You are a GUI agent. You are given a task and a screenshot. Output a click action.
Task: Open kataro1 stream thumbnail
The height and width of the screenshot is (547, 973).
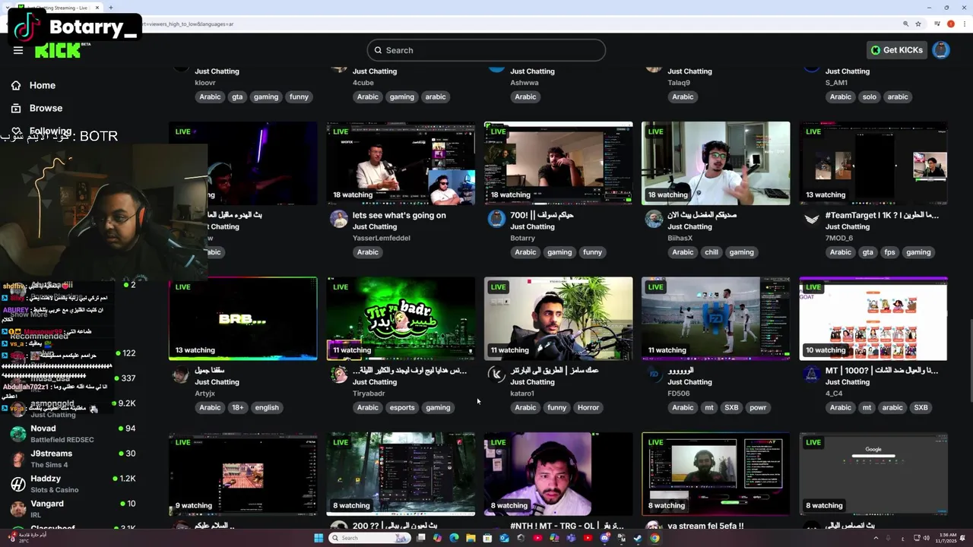[x=558, y=318]
